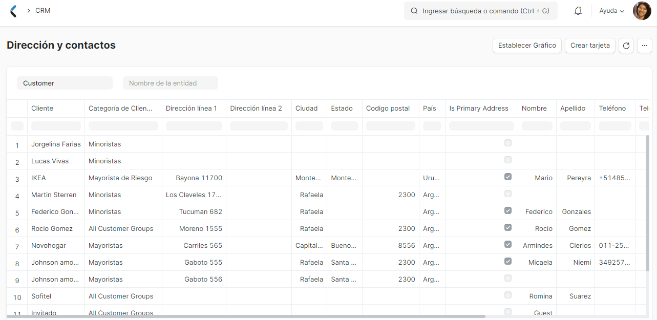Click the Nombre de la entidad field

[x=171, y=83]
